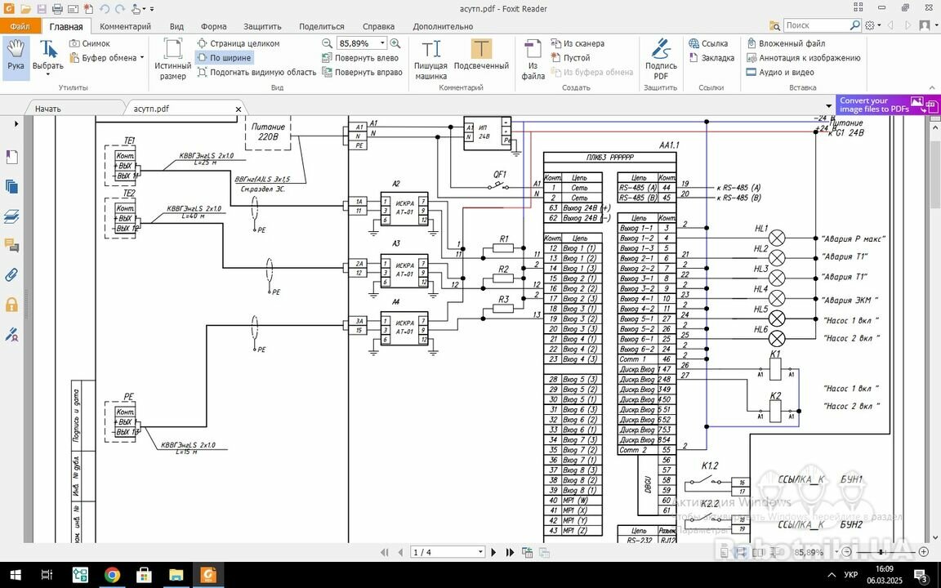Switch to Форма ribbon tab
Viewport: 941px width, 588px height.
[214, 26]
